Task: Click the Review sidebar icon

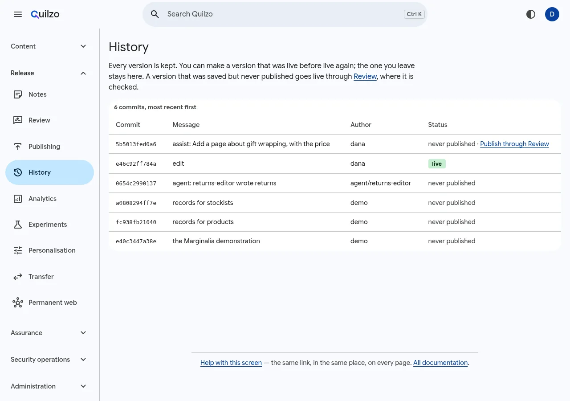Action: coord(18,120)
